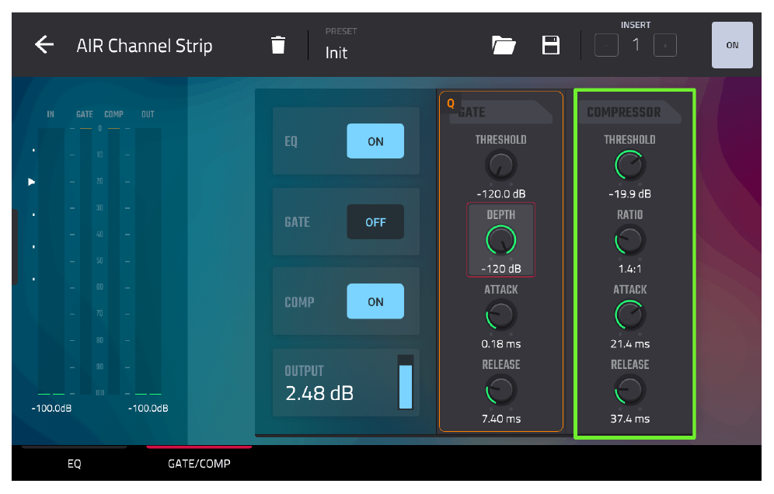Click the orange Q-Link icon on Gate
Screen dimensions: 774x494
click(450, 103)
